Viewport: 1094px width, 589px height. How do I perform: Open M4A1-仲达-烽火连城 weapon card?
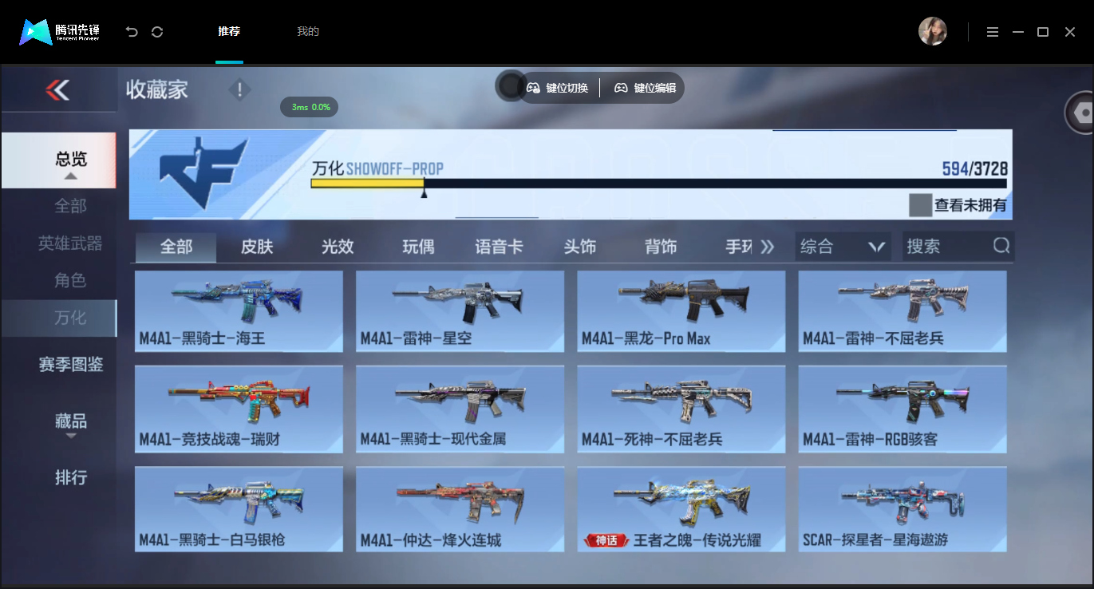click(x=460, y=509)
